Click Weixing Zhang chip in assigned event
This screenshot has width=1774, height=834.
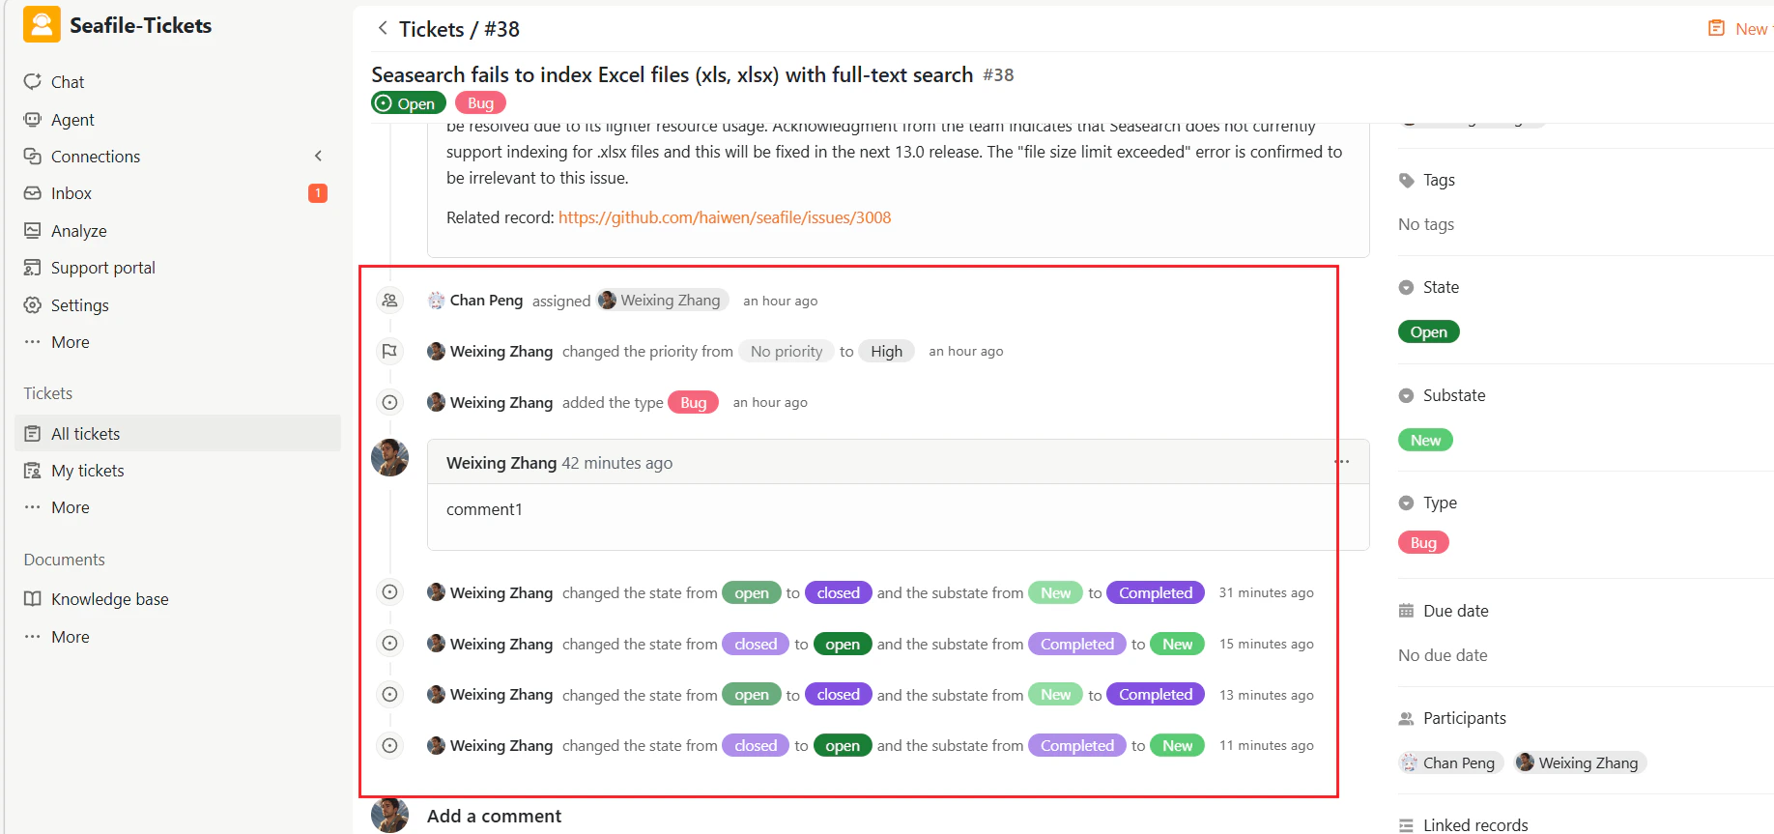pos(662,301)
